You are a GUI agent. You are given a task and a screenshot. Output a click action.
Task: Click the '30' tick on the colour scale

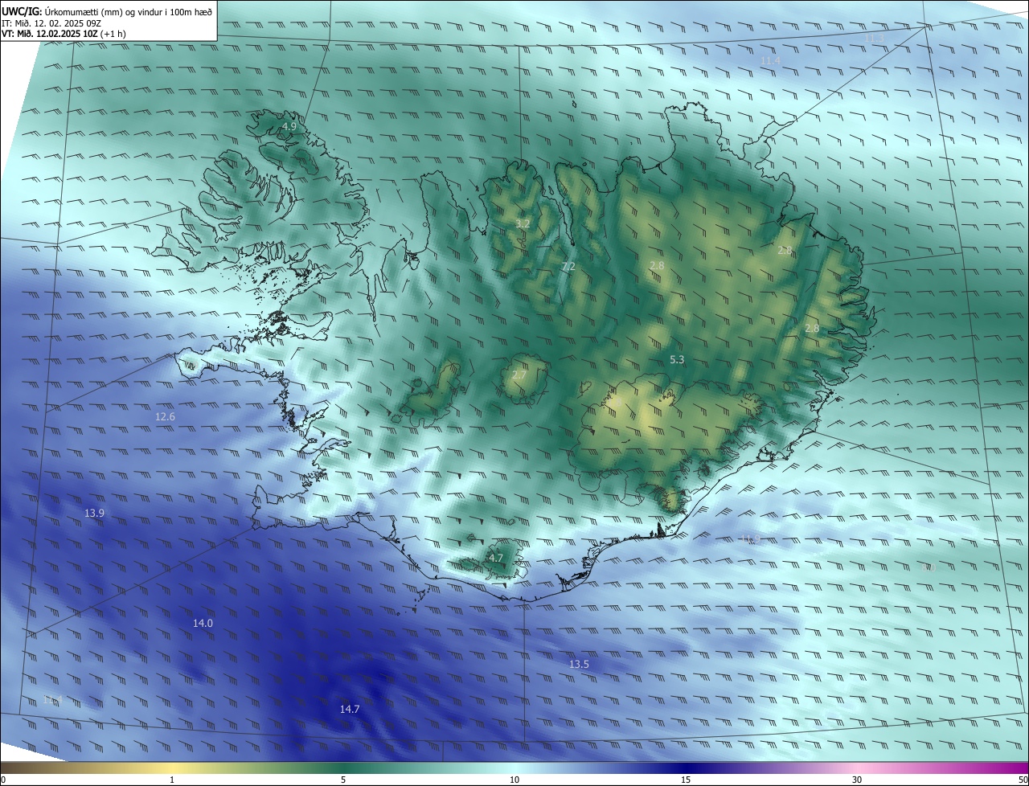857,780
